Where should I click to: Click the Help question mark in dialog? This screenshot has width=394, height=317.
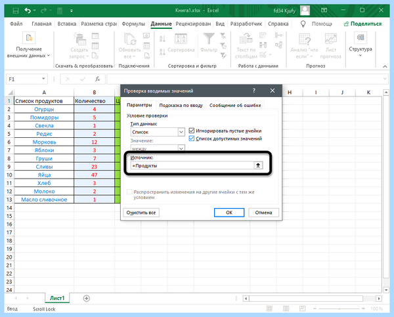click(253, 91)
